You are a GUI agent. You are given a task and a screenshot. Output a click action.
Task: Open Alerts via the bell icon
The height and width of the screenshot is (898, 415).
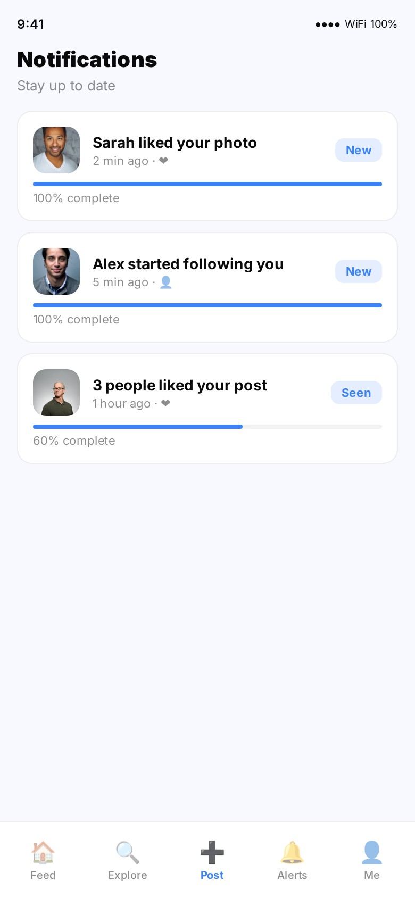[292, 852]
